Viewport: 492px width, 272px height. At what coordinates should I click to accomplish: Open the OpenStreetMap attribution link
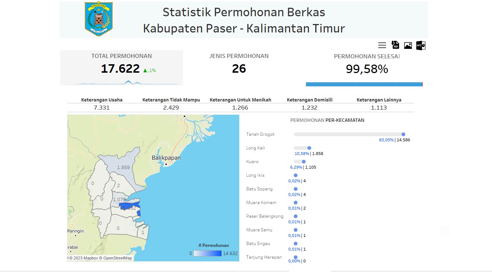[x=117, y=258]
